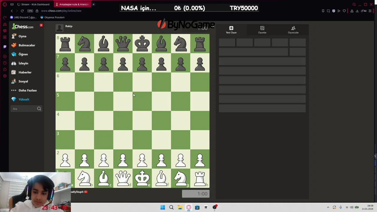Open the extensions cube sidebar icon
The height and width of the screenshot is (212, 377).
tap(5, 69)
